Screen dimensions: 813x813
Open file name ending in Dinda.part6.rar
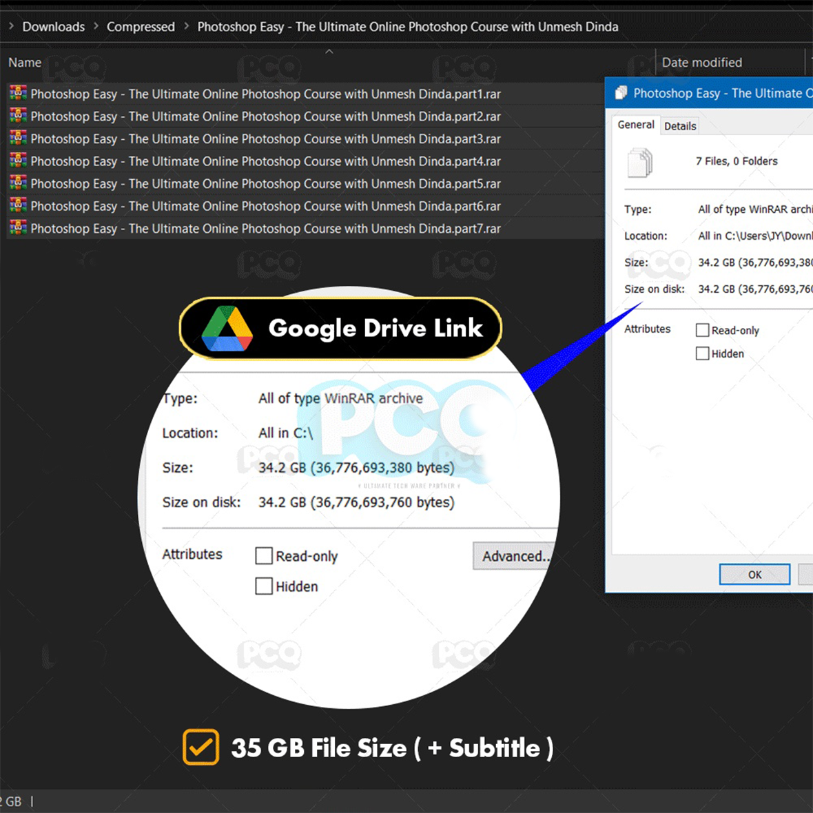pos(265,206)
